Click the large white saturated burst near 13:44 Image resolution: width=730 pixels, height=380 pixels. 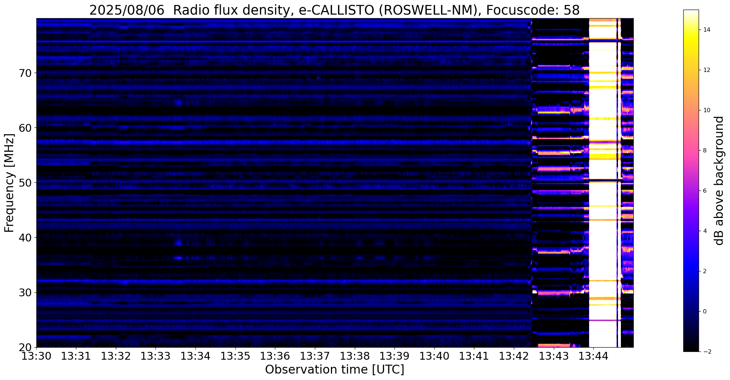(x=603, y=183)
